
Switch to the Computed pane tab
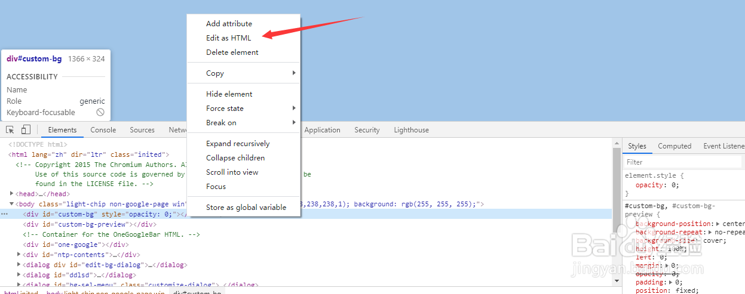coord(675,146)
